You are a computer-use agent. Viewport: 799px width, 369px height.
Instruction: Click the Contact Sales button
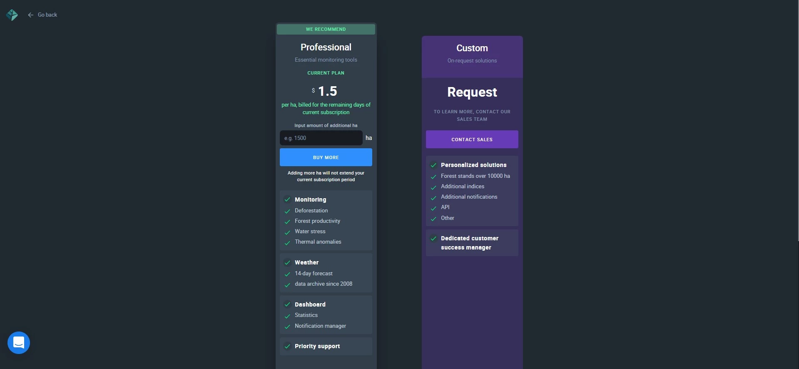click(472, 140)
